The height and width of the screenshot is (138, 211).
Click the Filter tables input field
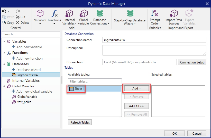pyautogui.click(x=94, y=82)
